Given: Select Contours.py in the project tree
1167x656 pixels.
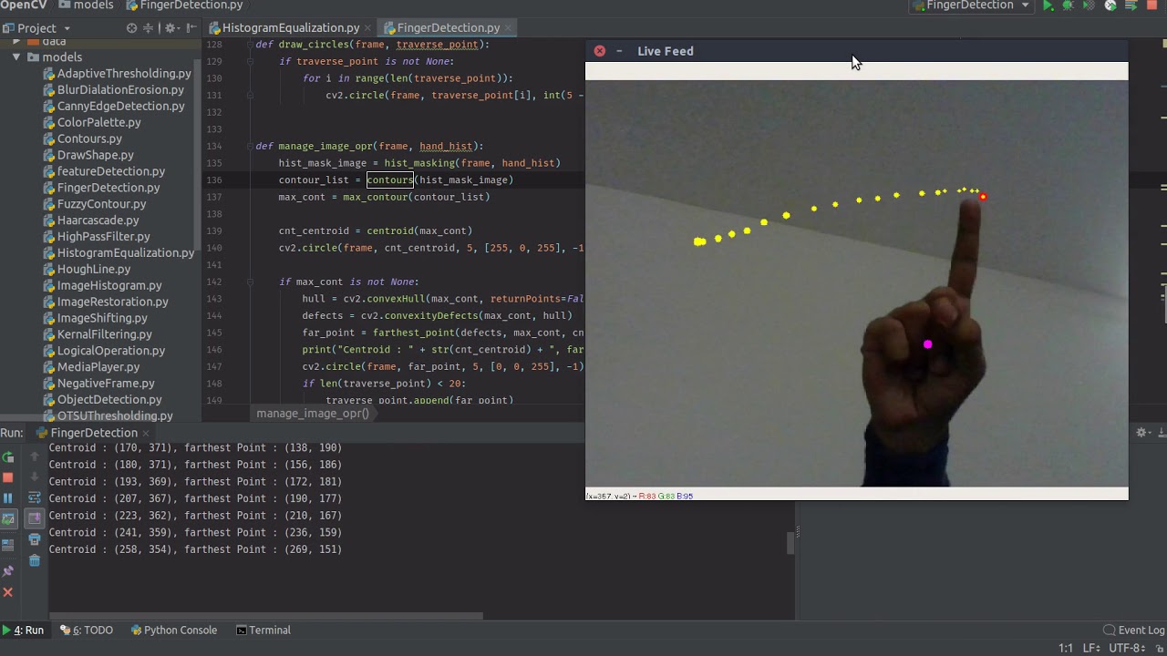Looking at the screenshot, I should [88, 138].
